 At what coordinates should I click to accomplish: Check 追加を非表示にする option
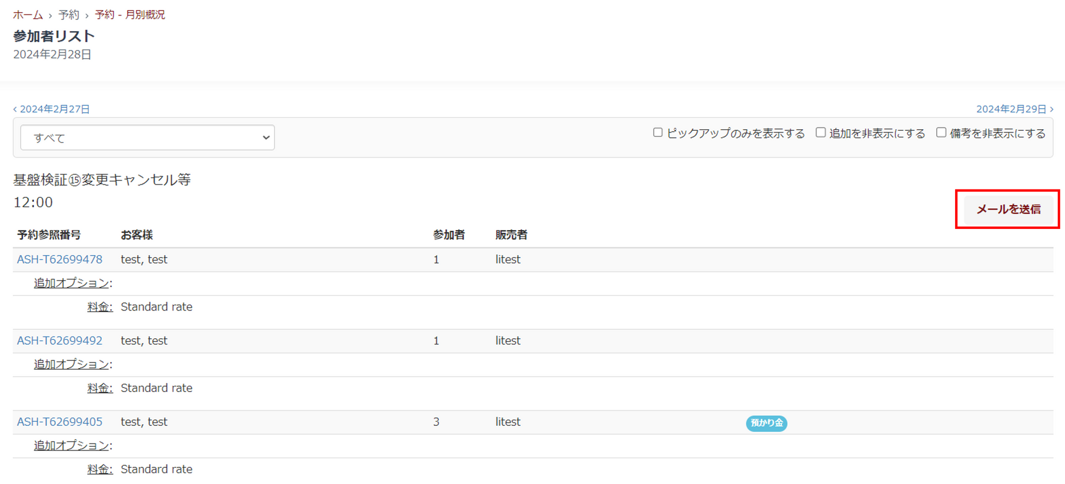click(x=820, y=133)
